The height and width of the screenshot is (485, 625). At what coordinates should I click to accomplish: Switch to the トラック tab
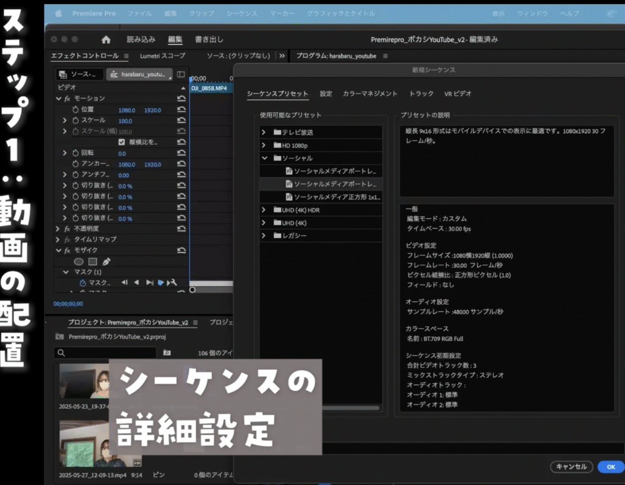coord(421,94)
